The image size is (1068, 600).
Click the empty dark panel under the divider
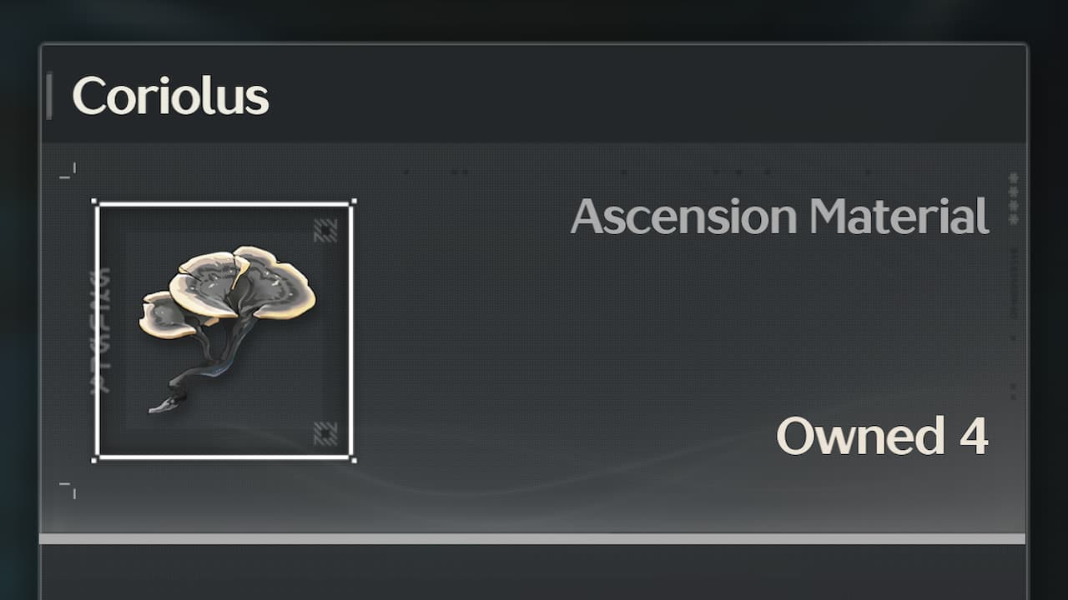tap(534, 572)
